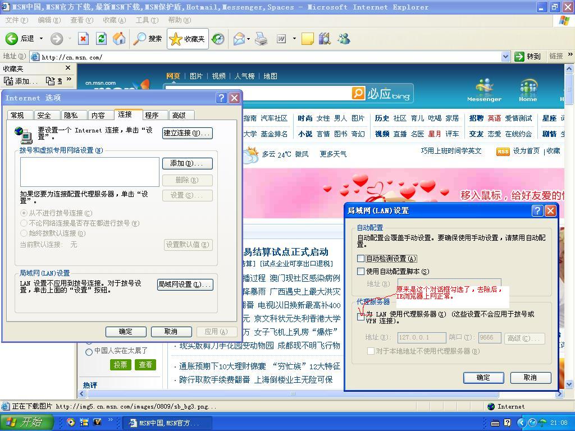Click the keyboard icon in system tray

[495, 423]
